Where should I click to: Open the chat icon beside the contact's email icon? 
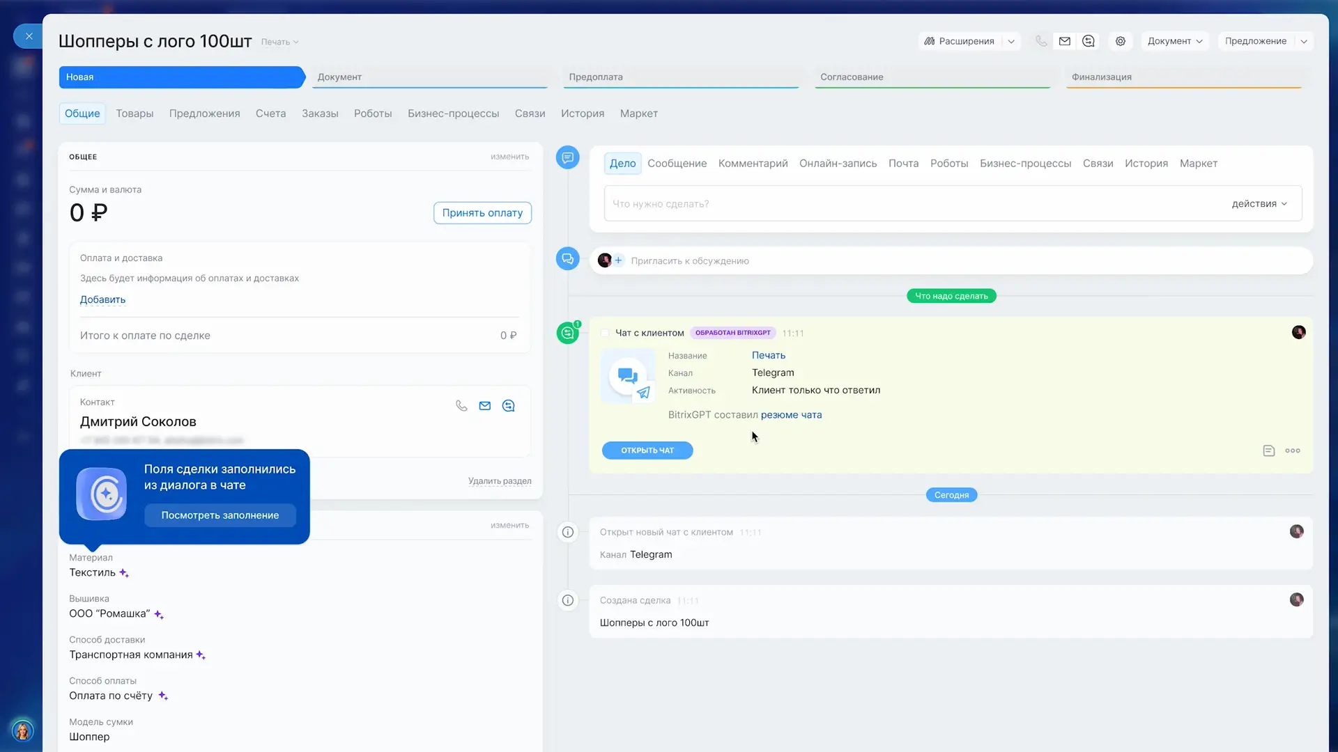pos(509,405)
